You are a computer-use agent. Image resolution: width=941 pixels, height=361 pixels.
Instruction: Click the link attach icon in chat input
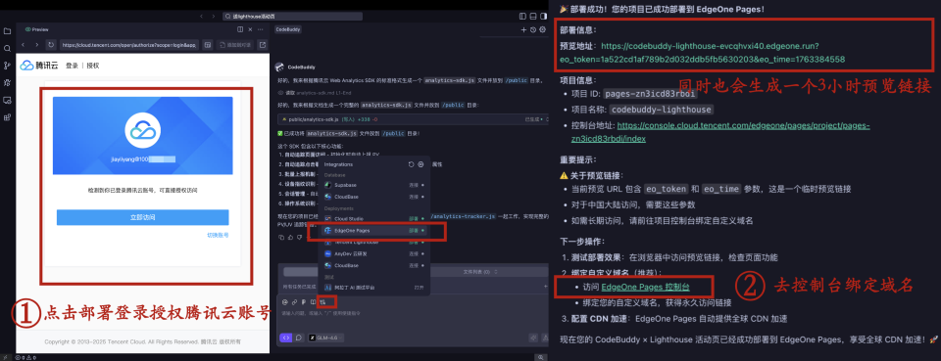click(295, 301)
